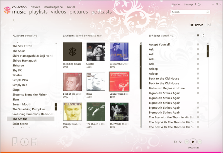Select the Louder Than Bombs album cover
Viewport: 223px width, 153px height.
(x=119, y=82)
